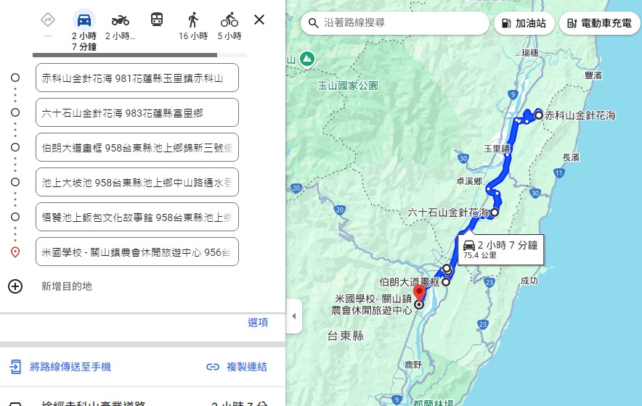Click waypoint circle beside 赤科山金針花海 field
Image resolution: width=642 pixels, height=406 pixels.
[x=15, y=78]
